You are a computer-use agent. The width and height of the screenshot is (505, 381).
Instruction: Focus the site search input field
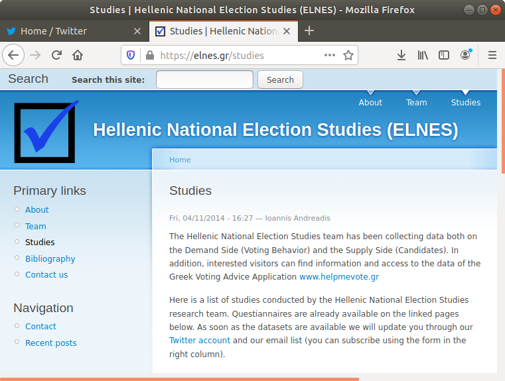coord(204,80)
